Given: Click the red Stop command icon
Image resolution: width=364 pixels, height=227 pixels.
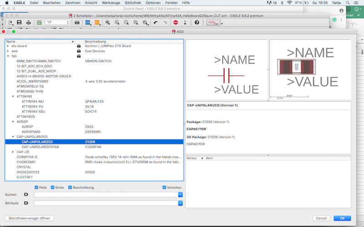Looking at the screenshot, I should [x=176, y=22].
